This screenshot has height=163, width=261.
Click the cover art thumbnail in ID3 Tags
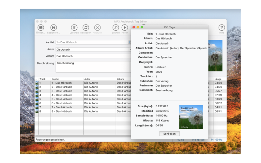point(191,117)
